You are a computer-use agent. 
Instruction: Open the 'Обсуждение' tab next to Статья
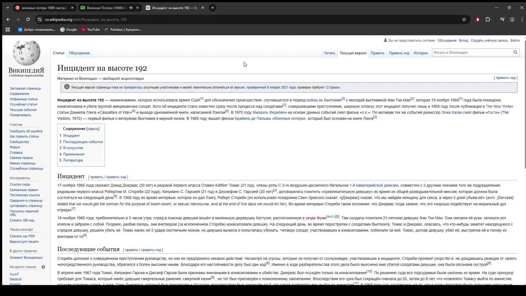[79, 53]
